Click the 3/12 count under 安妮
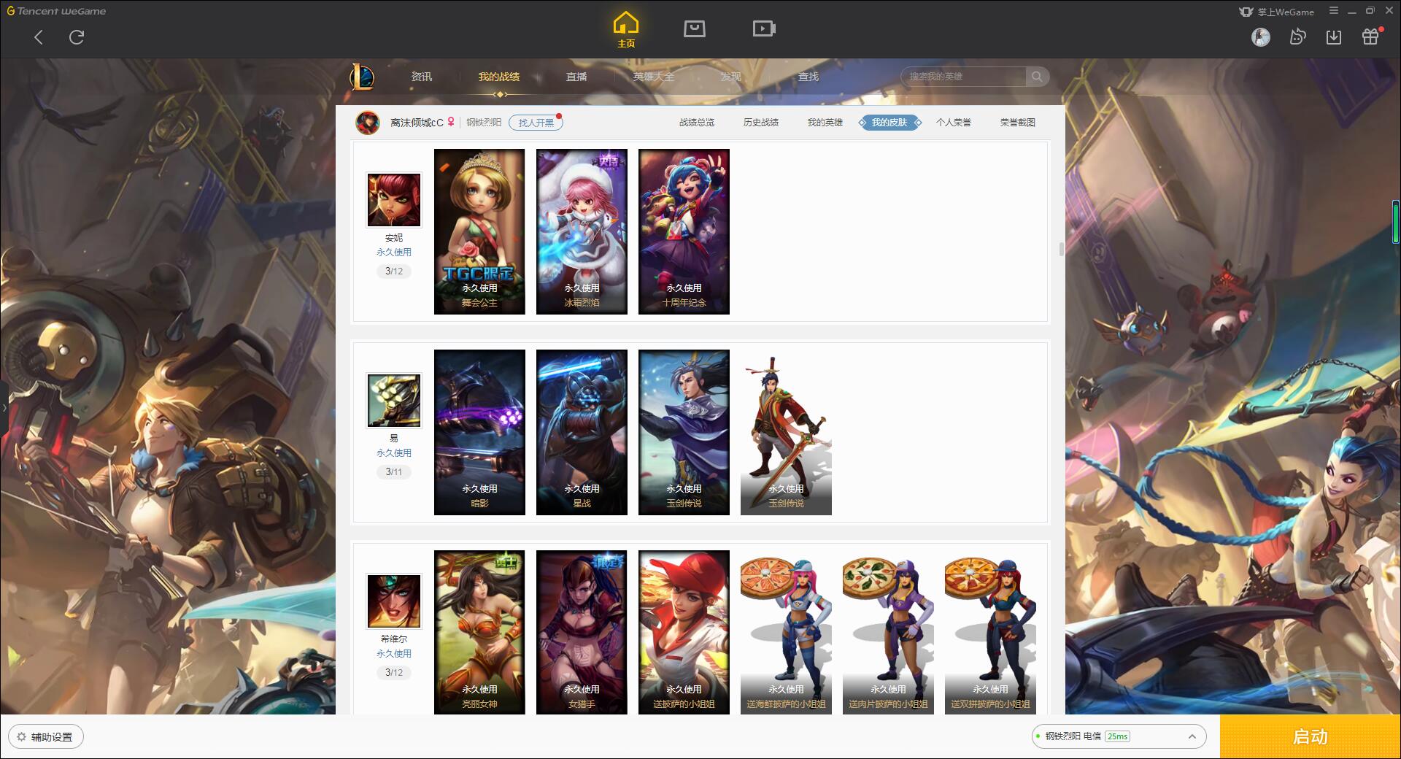This screenshot has width=1401, height=759. 394,271
